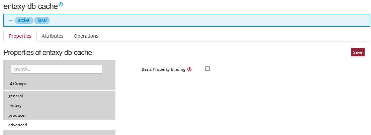Go to the Operations tab

pyautogui.click(x=86, y=36)
